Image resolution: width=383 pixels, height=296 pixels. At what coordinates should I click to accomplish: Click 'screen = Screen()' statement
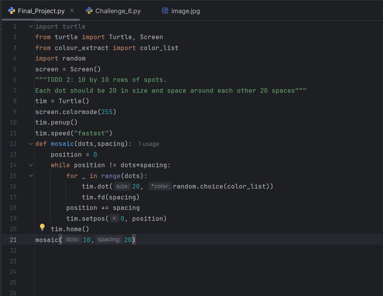(68, 69)
